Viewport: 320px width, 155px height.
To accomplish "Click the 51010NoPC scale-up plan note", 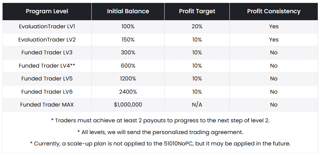I will [x=160, y=143].
